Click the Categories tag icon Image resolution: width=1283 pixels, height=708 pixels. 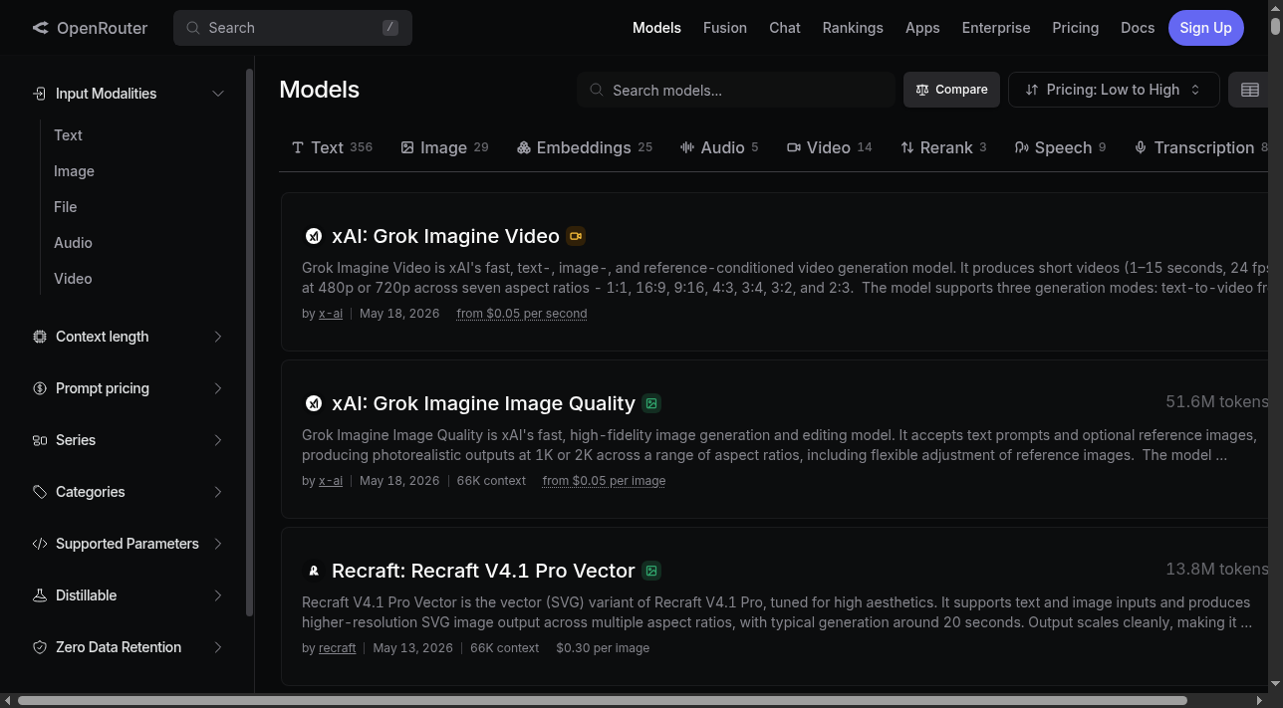[40, 492]
